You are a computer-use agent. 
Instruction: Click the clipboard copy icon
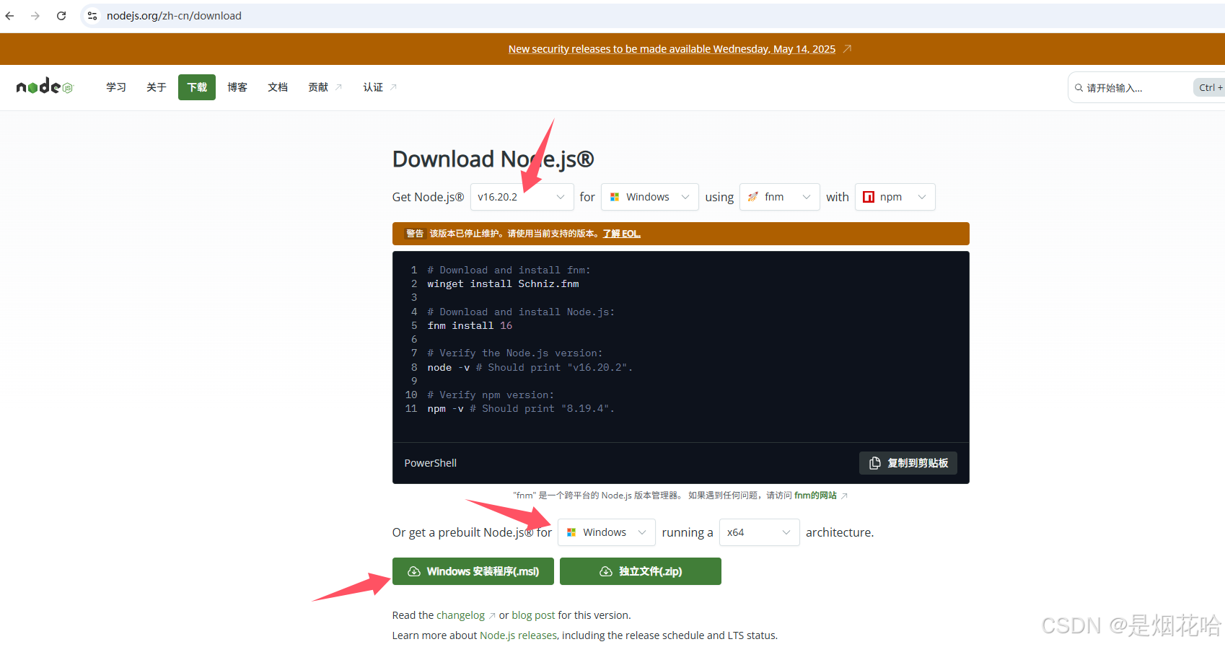(875, 463)
